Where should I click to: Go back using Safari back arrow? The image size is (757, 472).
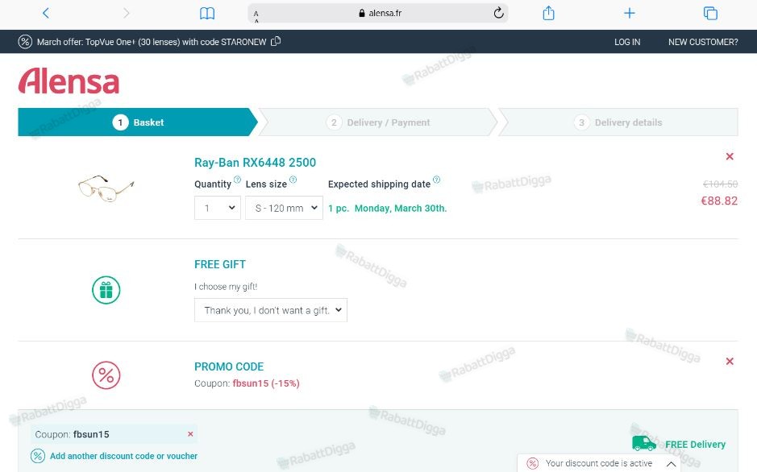point(46,13)
